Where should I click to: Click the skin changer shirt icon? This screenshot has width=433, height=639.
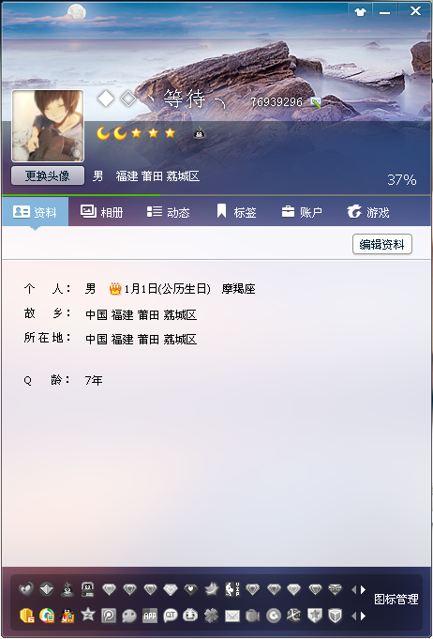click(360, 12)
